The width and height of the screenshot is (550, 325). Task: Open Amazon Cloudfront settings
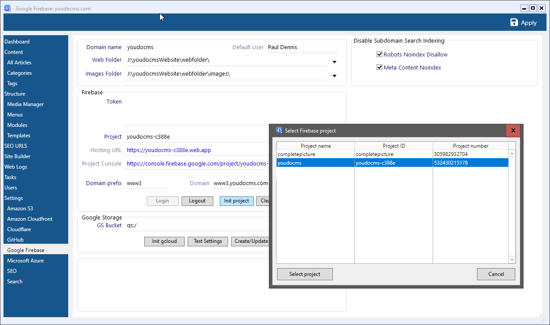click(x=30, y=219)
